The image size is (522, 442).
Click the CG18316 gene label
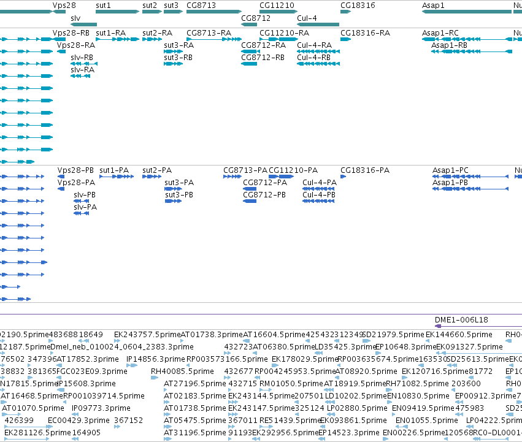(x=358, y=6)
